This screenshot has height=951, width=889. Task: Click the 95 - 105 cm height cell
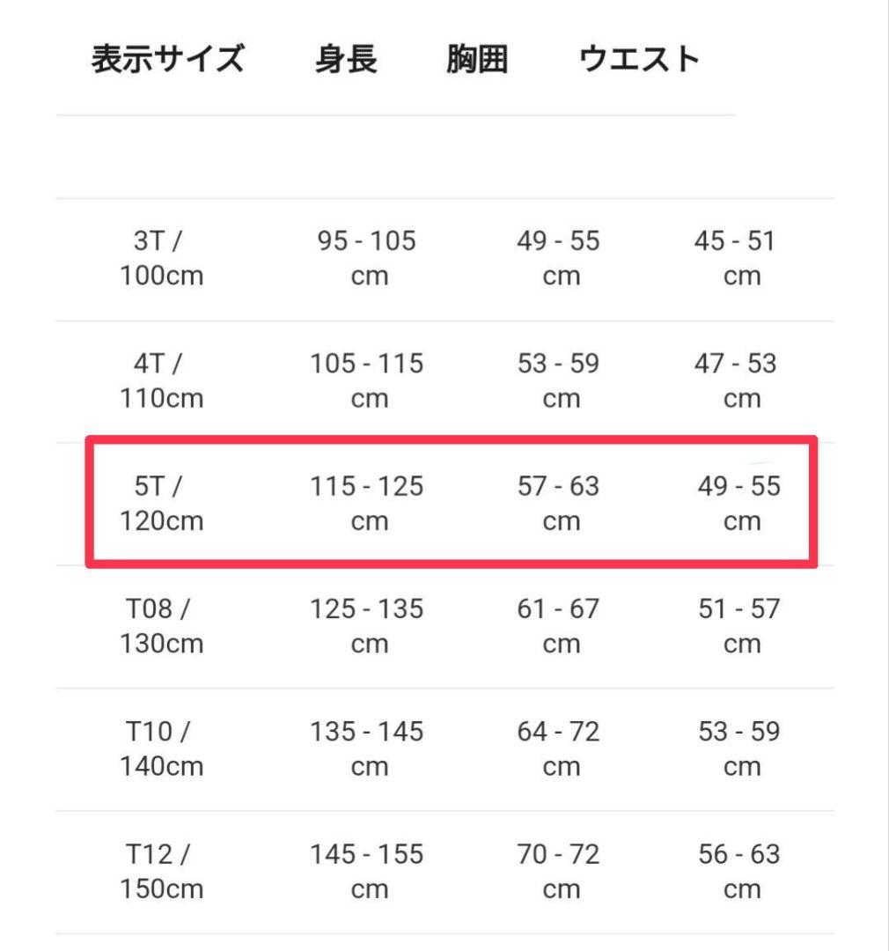367,258
